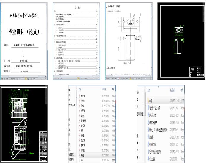This screenshot has height=166, width=206.
Task: Open the small green part CAD drawing
Action: [181, 41]
